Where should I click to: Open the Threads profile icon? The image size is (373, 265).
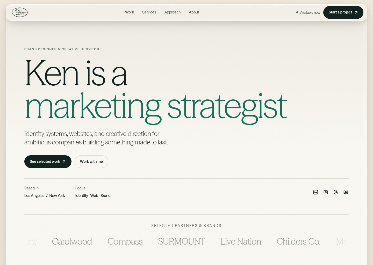(336, 192)
